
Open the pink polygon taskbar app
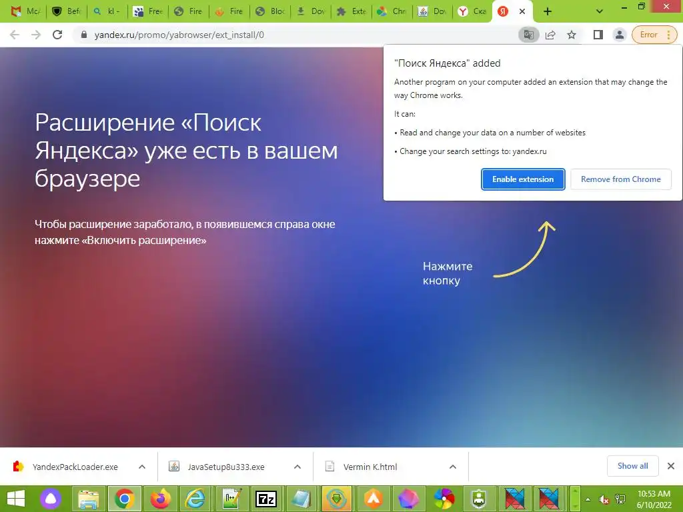point(409,499)
